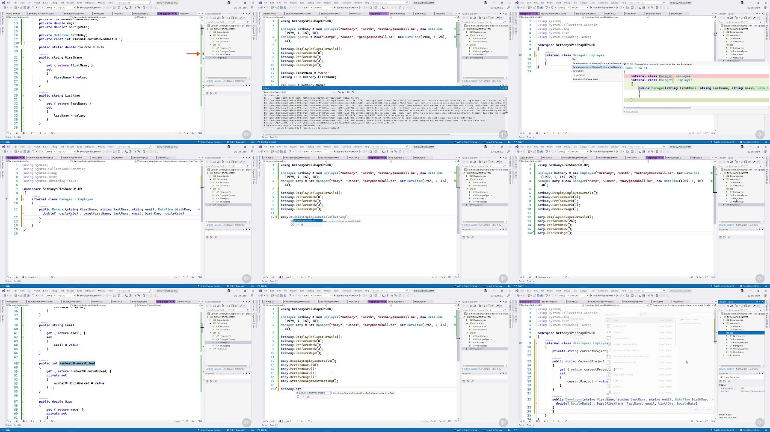Toggle Categorized view in HR Folder Properties
Image resolution: width=770 pixels, height=432 pixels.
point(720,381)
